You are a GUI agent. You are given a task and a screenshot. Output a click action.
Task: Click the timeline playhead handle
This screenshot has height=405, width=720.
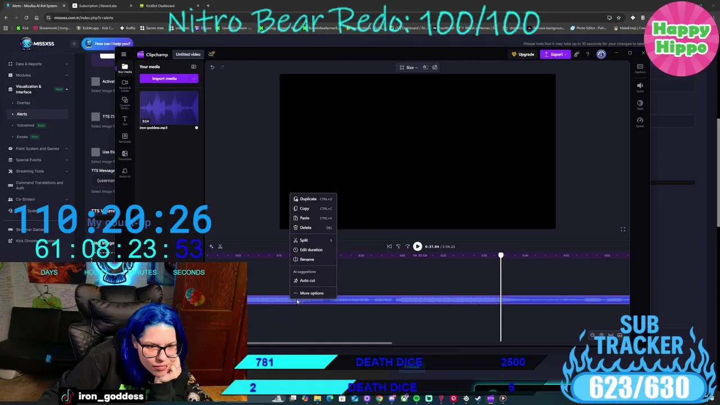coord(501,256)
